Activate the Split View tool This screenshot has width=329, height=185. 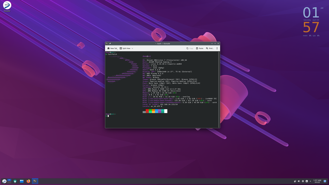pyautogui.click(x=126, y=48)
